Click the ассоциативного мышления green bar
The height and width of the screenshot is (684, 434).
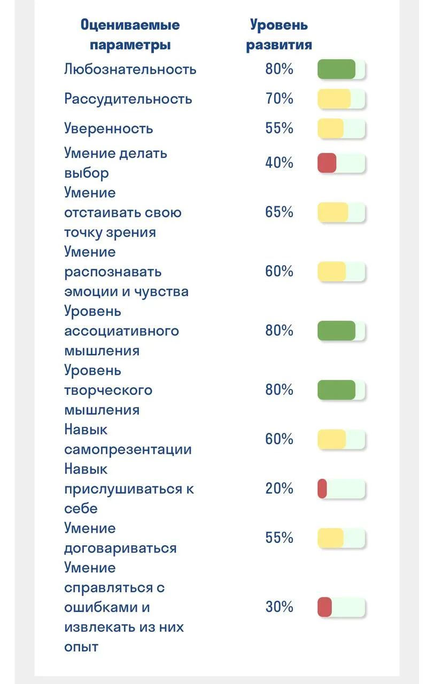tap(341, 331)
